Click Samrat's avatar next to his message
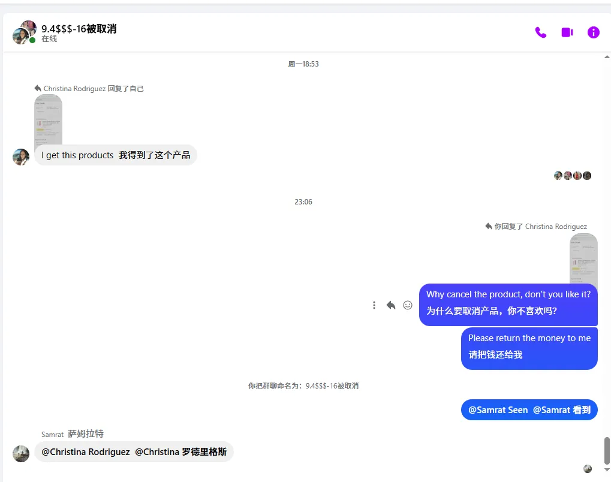The image size is (611, 482). point(20,454)
